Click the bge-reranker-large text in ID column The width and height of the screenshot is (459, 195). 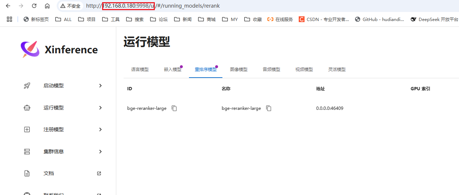[147, 108]
